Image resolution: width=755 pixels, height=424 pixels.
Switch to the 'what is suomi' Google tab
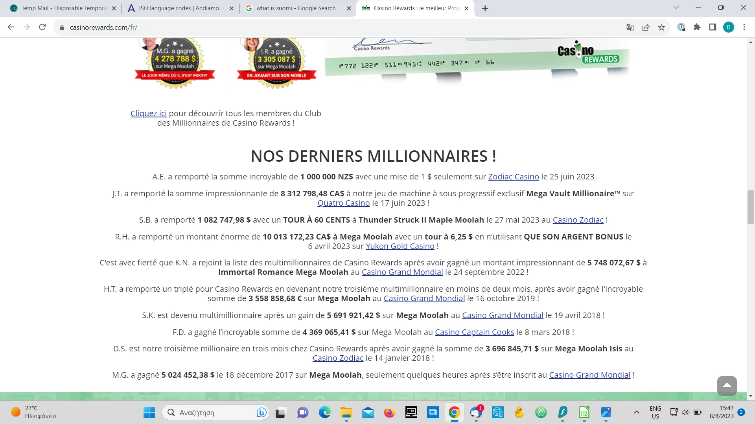pyautogui.click(x=298, y=8)
